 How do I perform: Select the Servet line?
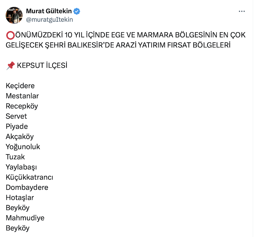tap(16, 116)
